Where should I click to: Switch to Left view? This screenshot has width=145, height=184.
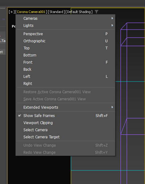pyautogui.click(x=66, y=77)
